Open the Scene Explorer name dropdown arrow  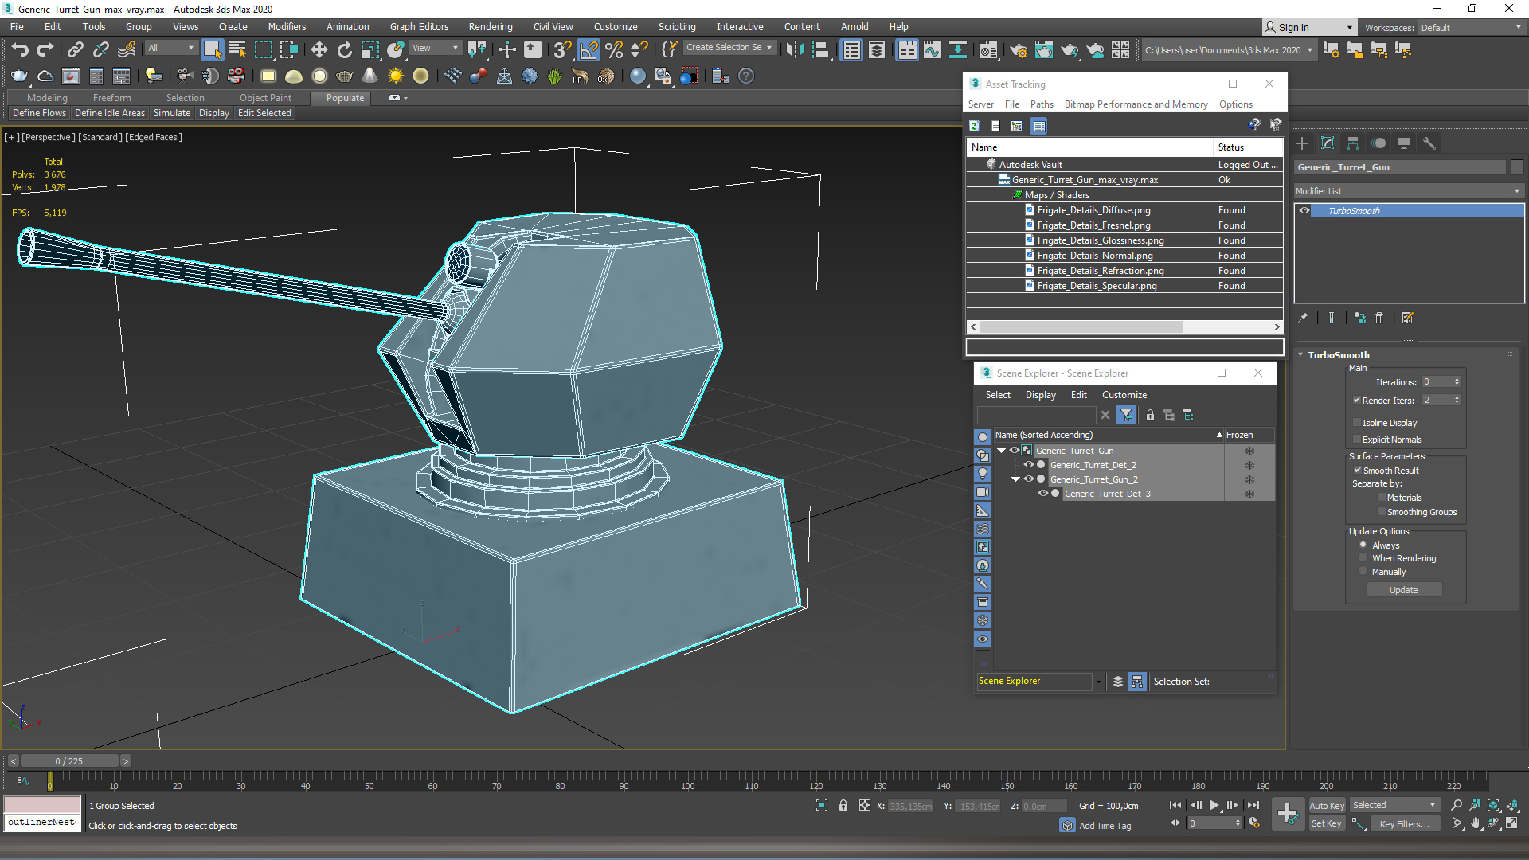coord(1098,682)
